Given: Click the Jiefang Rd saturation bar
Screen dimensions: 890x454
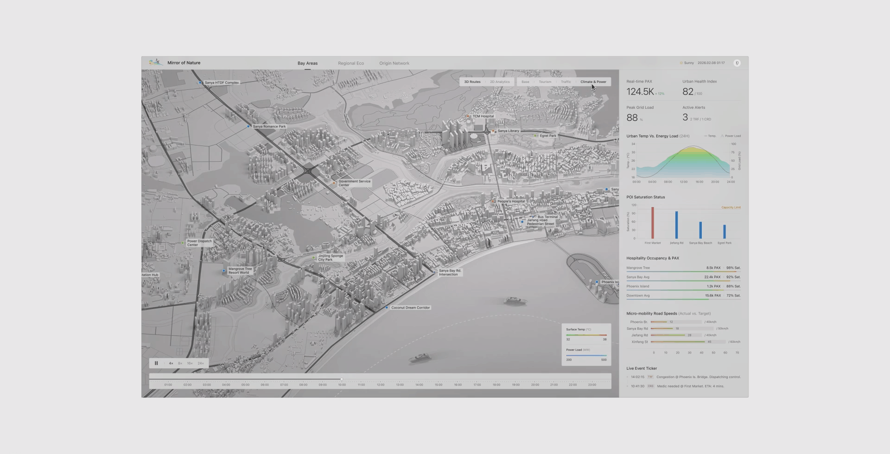Looking at the screenshot, I should pyautogui.click(x=677, y=225).
